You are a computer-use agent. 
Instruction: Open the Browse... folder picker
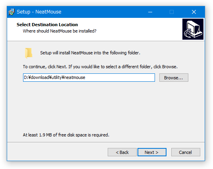174,78
